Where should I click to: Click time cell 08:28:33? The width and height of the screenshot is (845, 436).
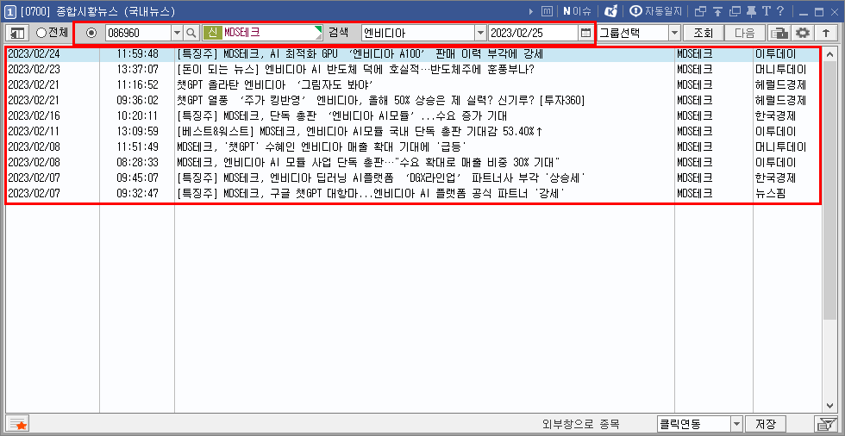click(137, 162)
